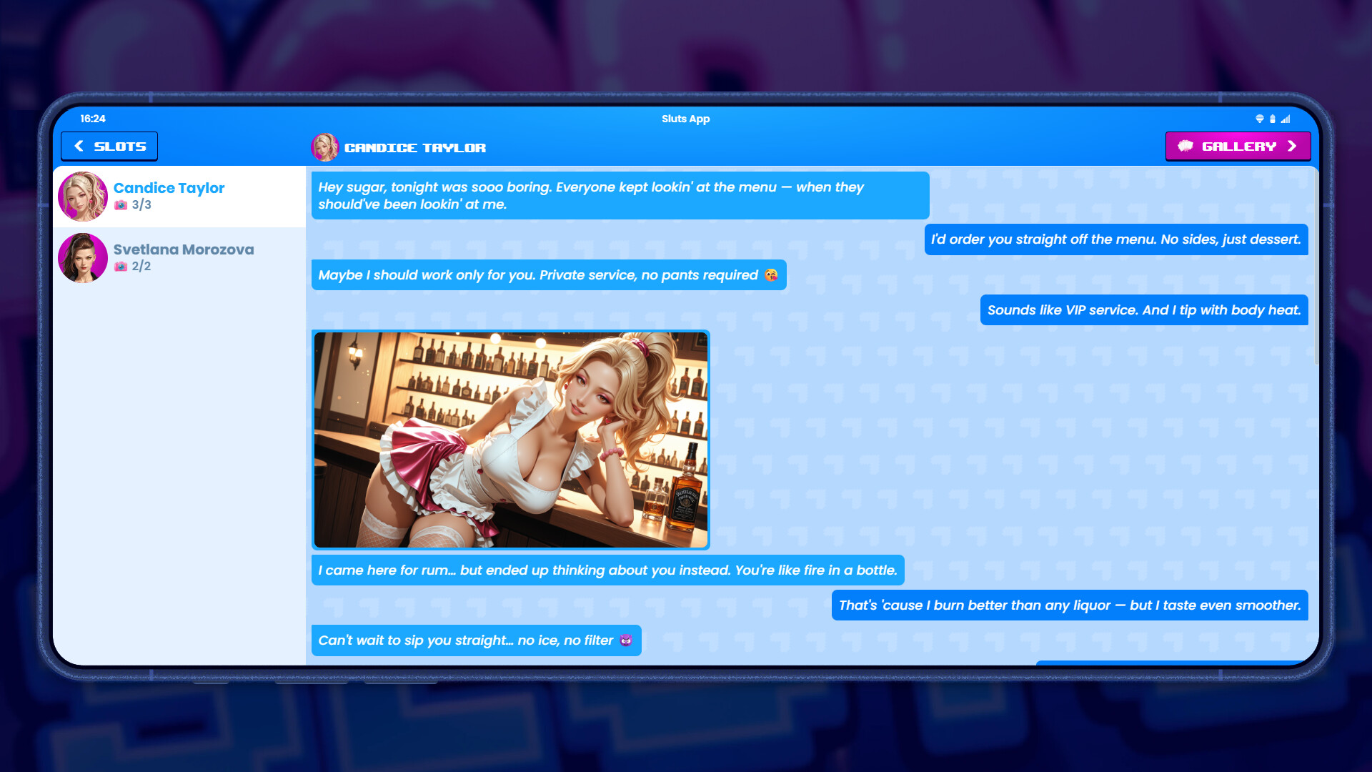Click the chat scrollbar thumb
The image size is (1372, 772).
(1316, 268)
